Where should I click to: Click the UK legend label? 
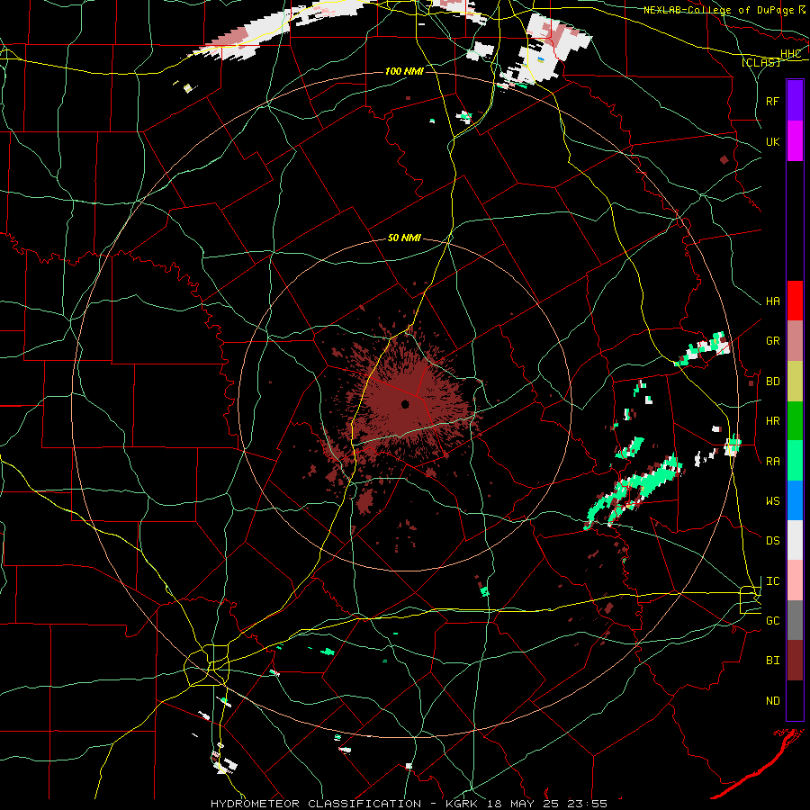coord(772,141)
